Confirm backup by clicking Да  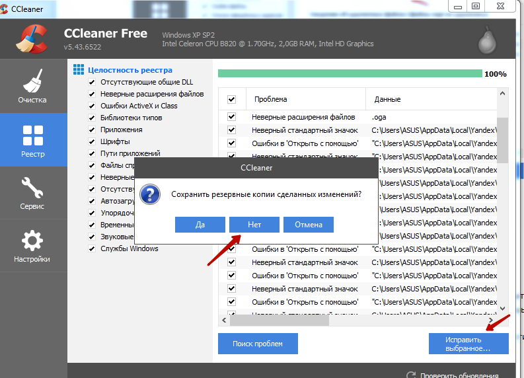tap(200, 225)
